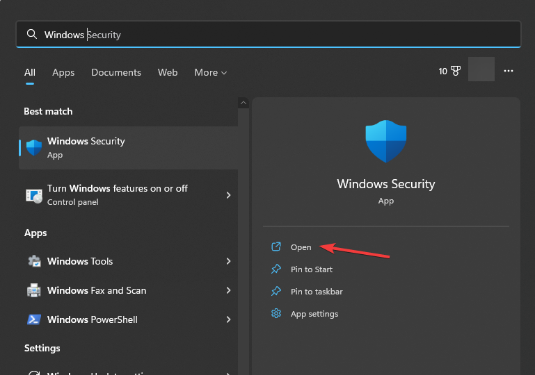The height and width of the screenshot is (375, 535).
Task: Switch to the Documents tab
Action: [116, 72]
